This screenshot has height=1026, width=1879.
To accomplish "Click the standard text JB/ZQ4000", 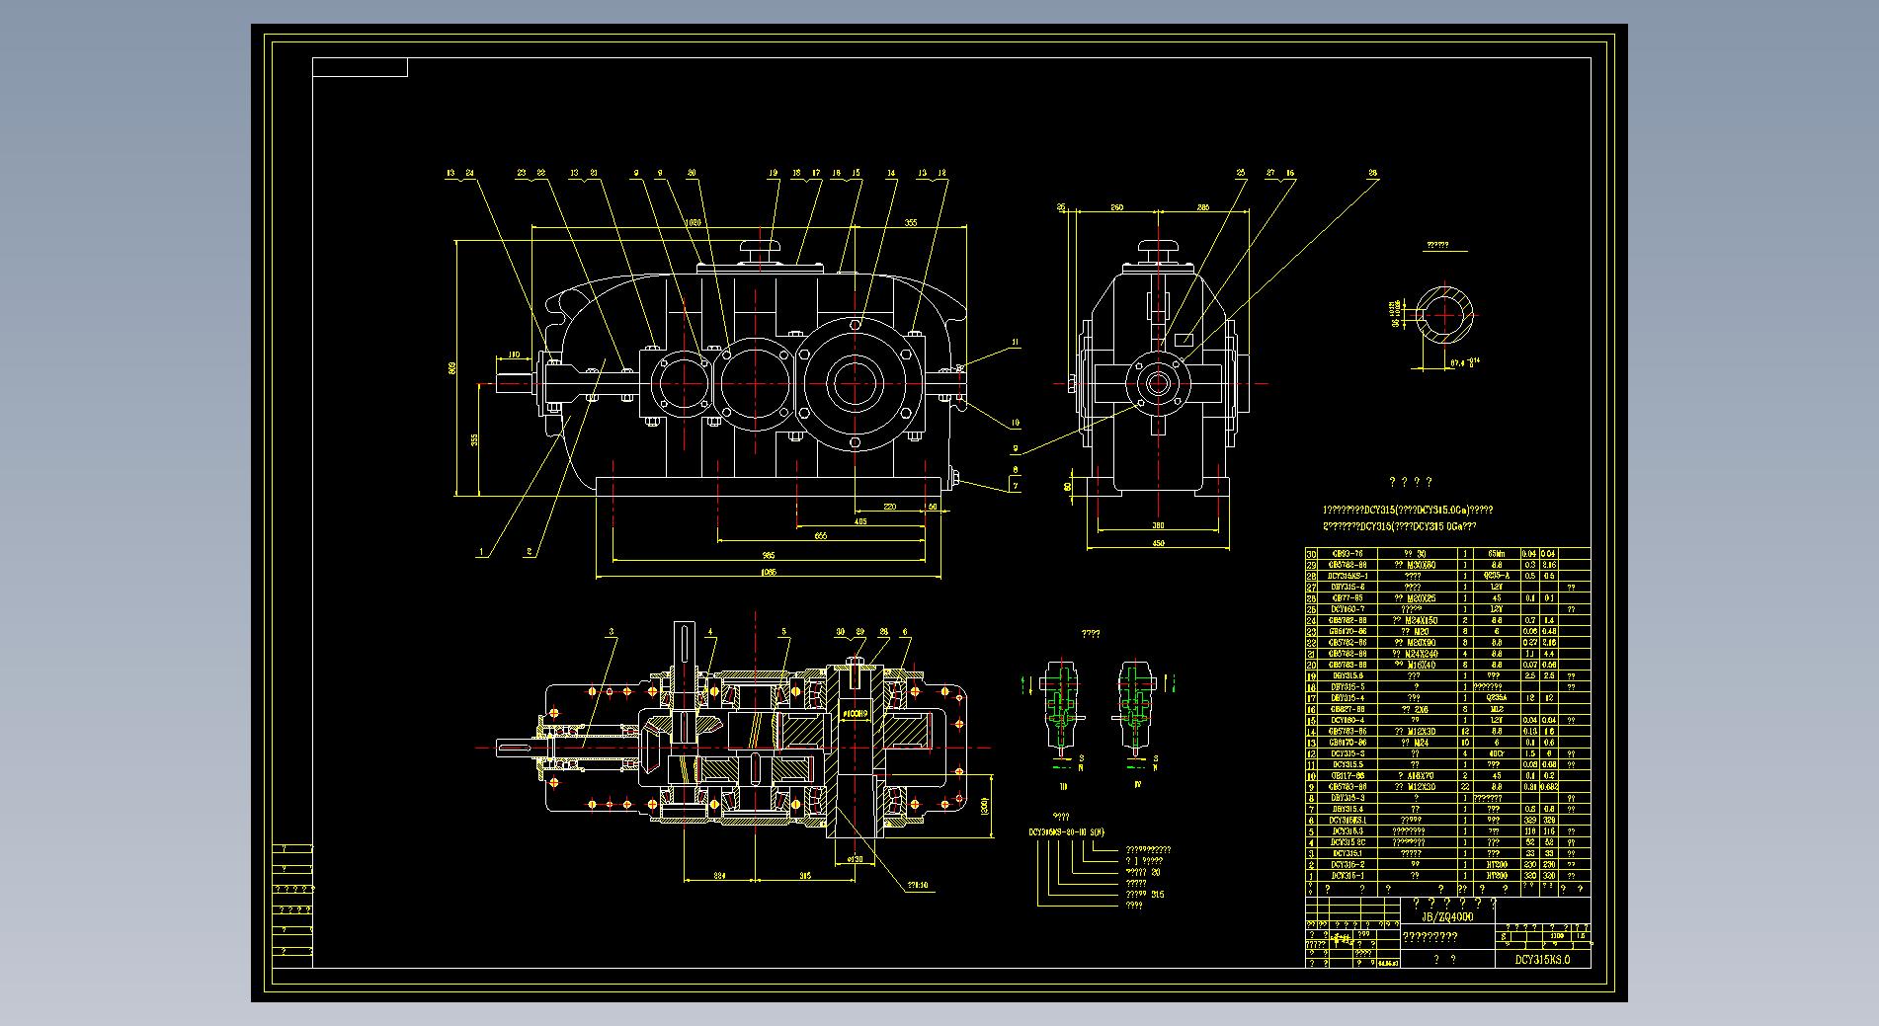I will pyautogui.click(x=1447, y=916).
